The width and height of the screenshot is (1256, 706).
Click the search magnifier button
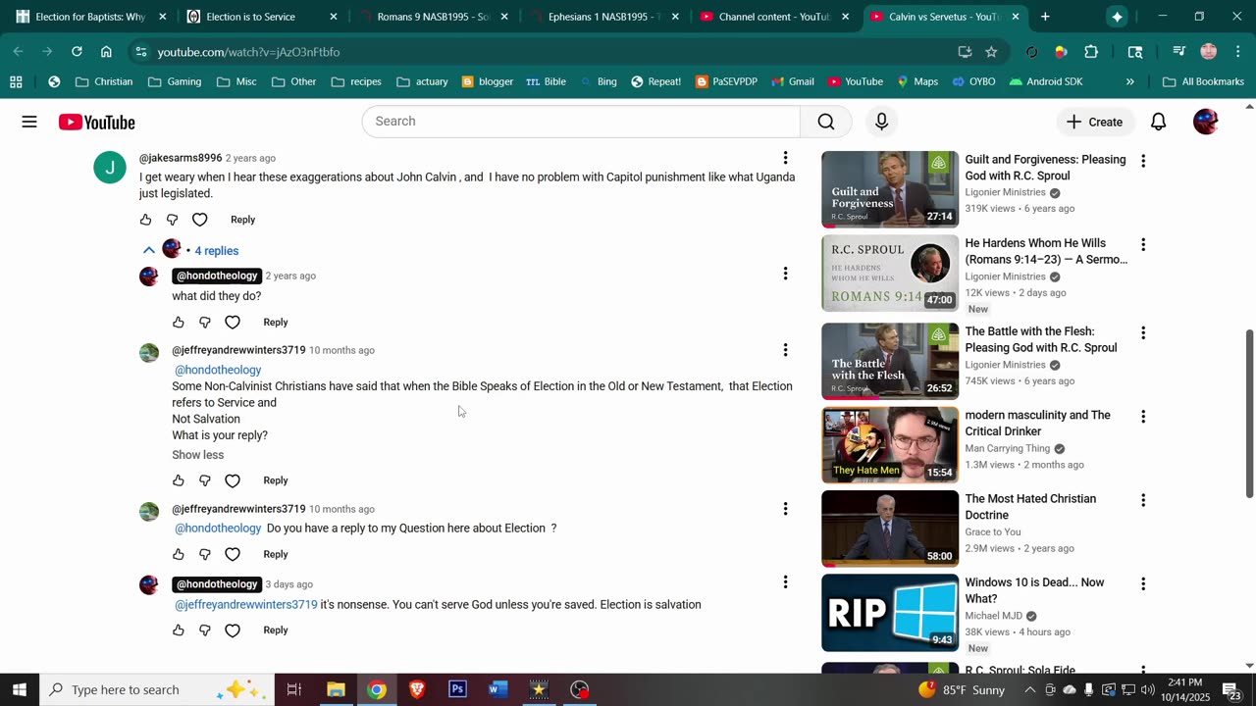point(826,122)
